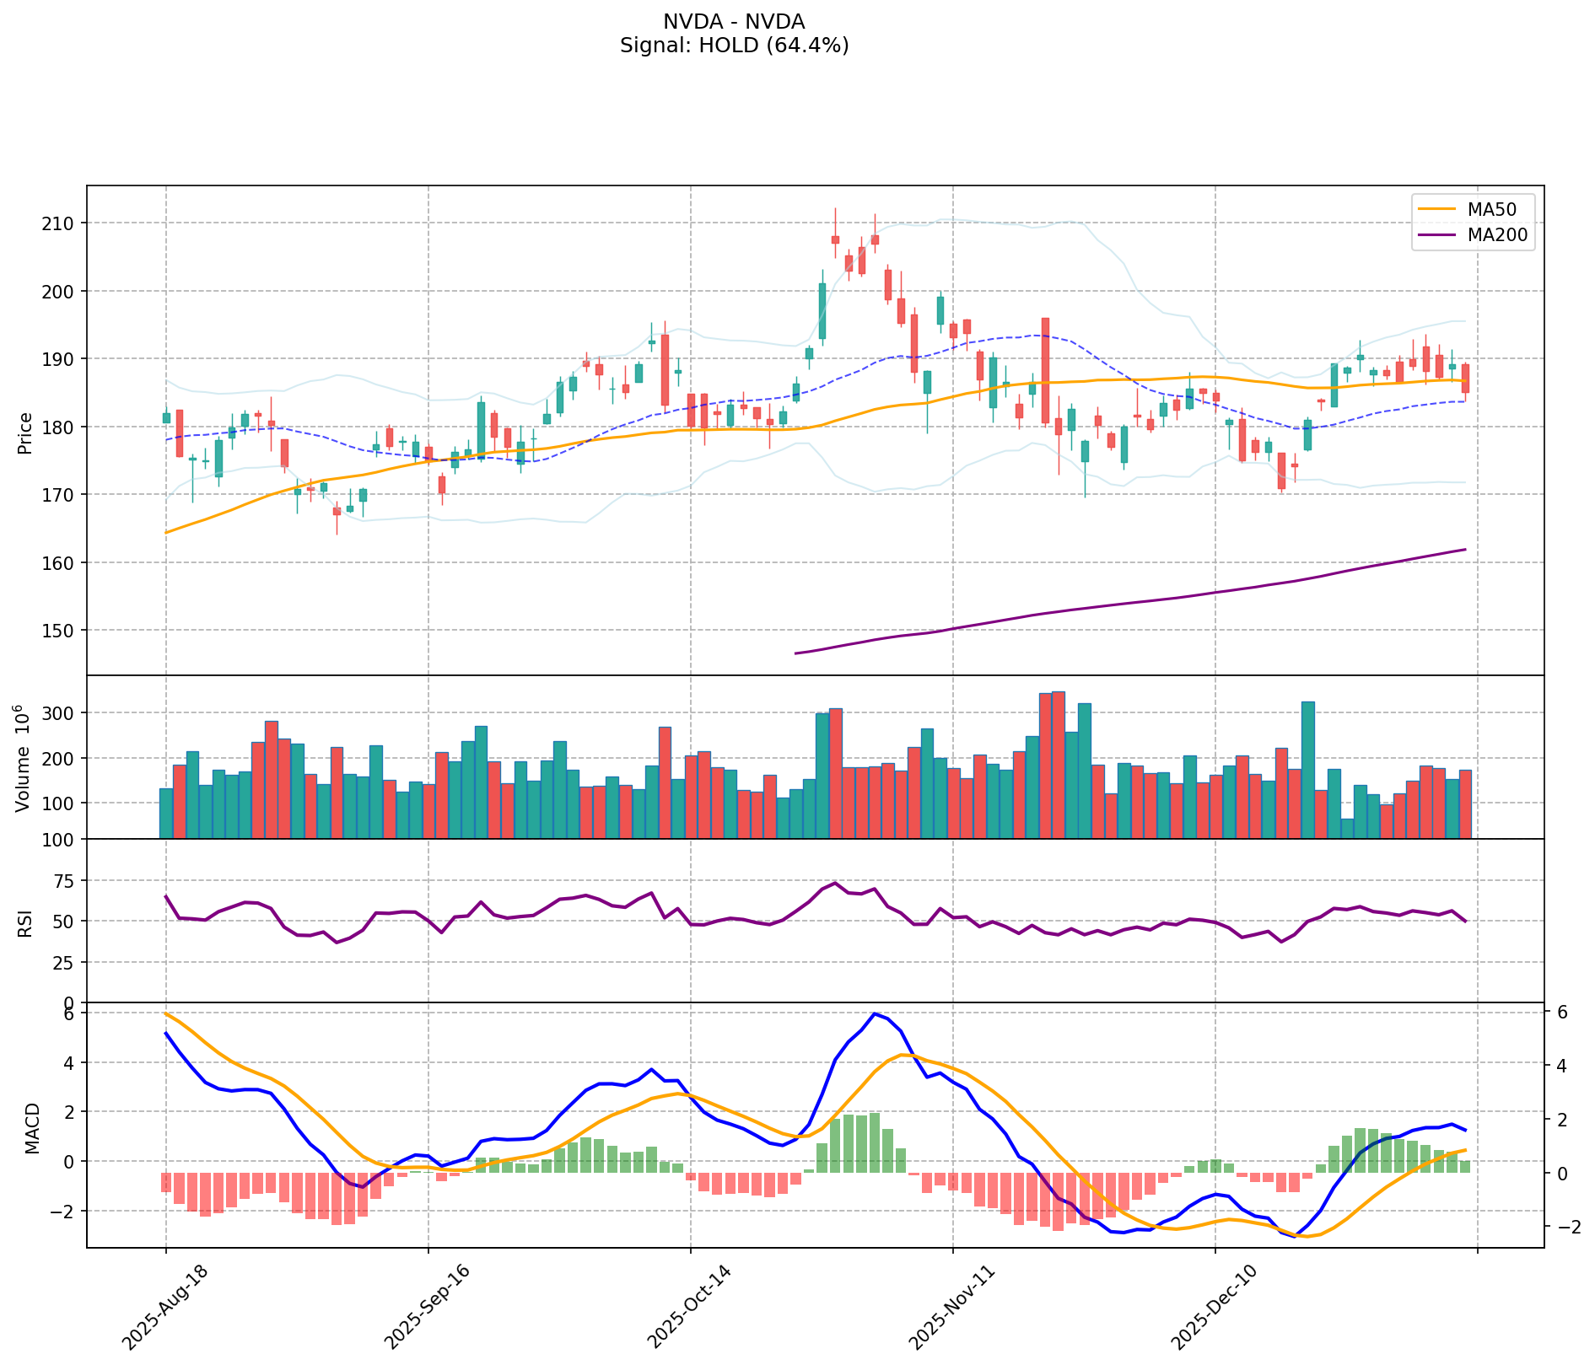The image size is (1595, 1365).
Task: Click the MACD axis label
Action: point(32,1128)
